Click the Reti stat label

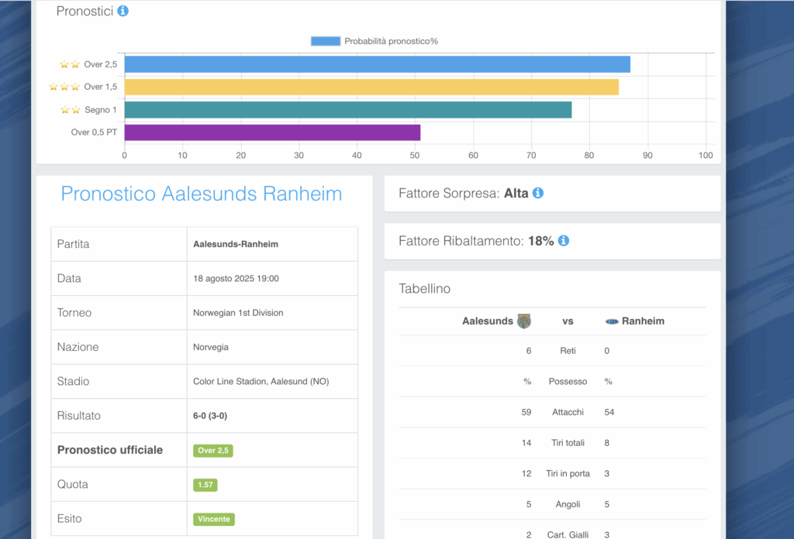click(568, 351)
